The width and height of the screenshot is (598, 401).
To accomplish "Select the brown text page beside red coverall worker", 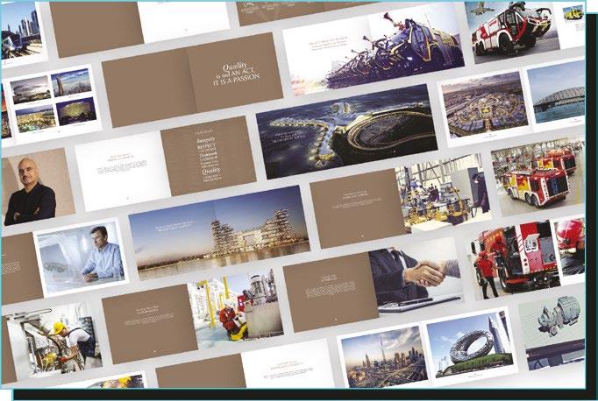I will point(150,324).
